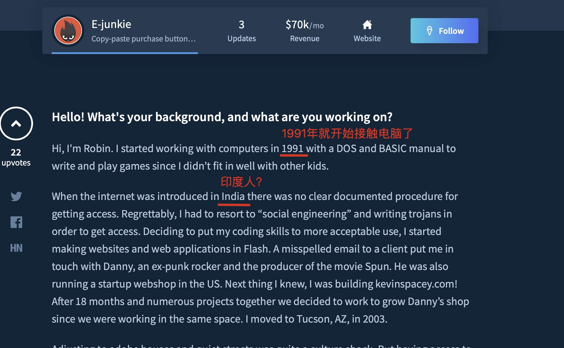Share the interview via the Twitter icon
Viewport: 564px width, 348px height.
click(16, 196)
